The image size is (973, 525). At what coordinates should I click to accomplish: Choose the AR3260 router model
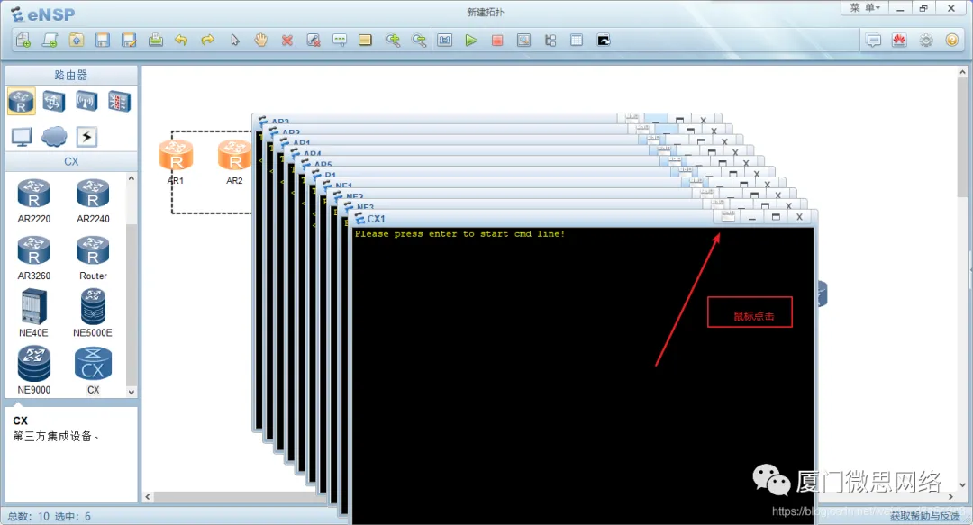(x=34, y=258)
